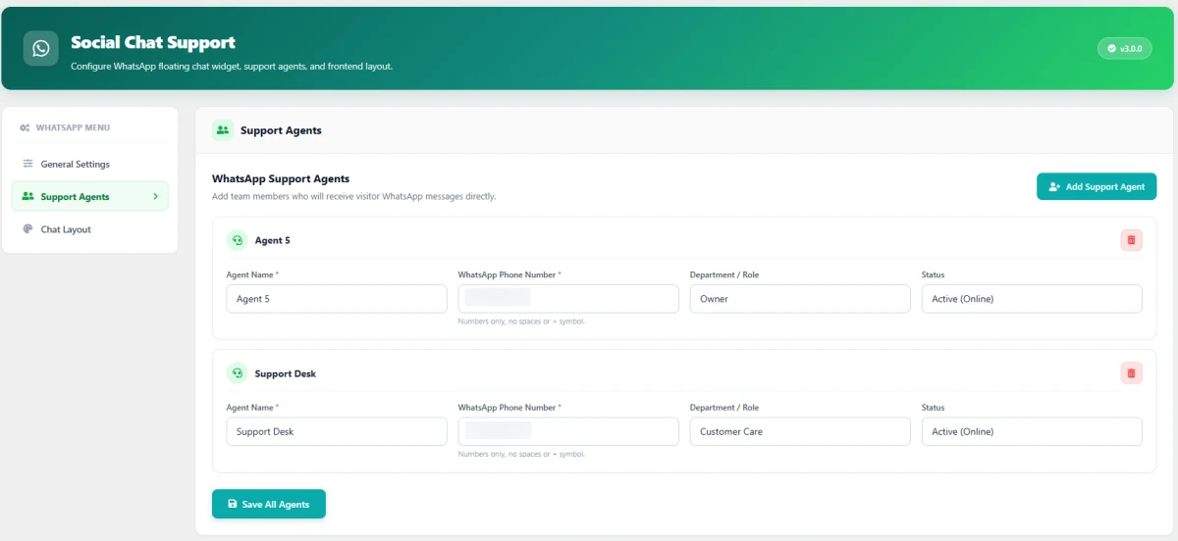Open Status dropdown for Support Desk
The image size is (1178, 541).
(1032, 431)
